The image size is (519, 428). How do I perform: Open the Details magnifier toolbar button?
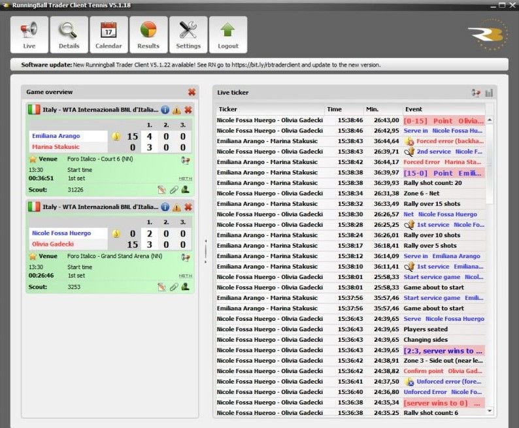point(69,35)
